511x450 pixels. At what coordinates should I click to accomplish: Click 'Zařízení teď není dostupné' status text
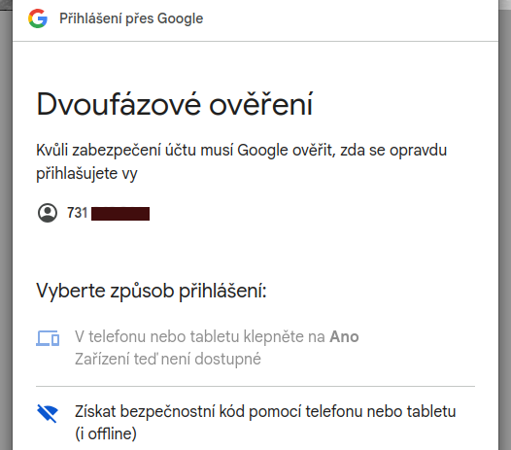coord(168,359)
